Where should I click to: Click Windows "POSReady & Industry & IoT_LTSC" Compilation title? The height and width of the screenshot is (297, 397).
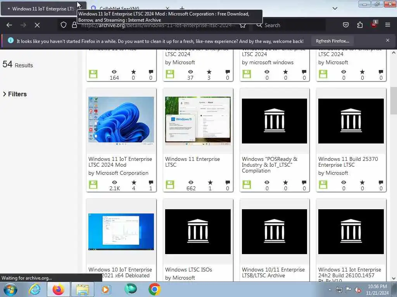269,165
